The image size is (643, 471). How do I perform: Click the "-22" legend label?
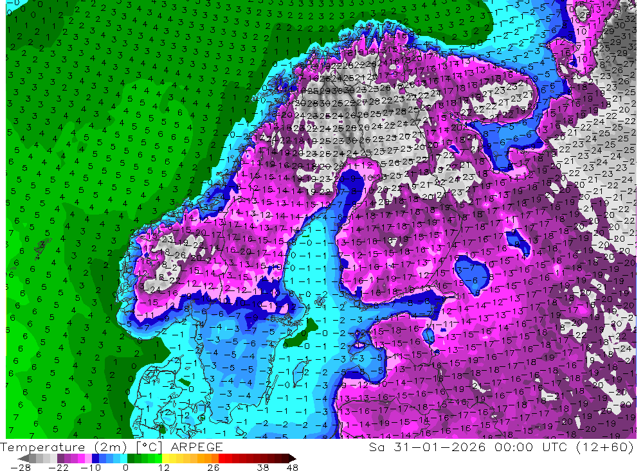(59, 468)
